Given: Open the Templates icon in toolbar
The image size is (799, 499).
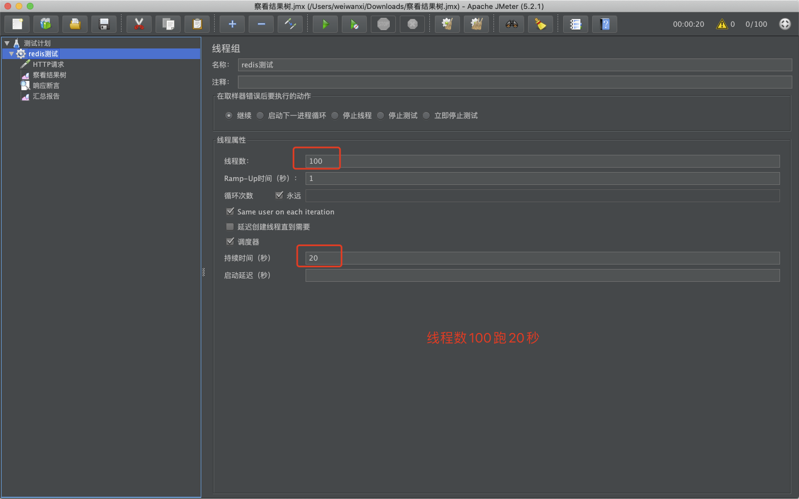Looking at the screenshot, I should (46, 24).
